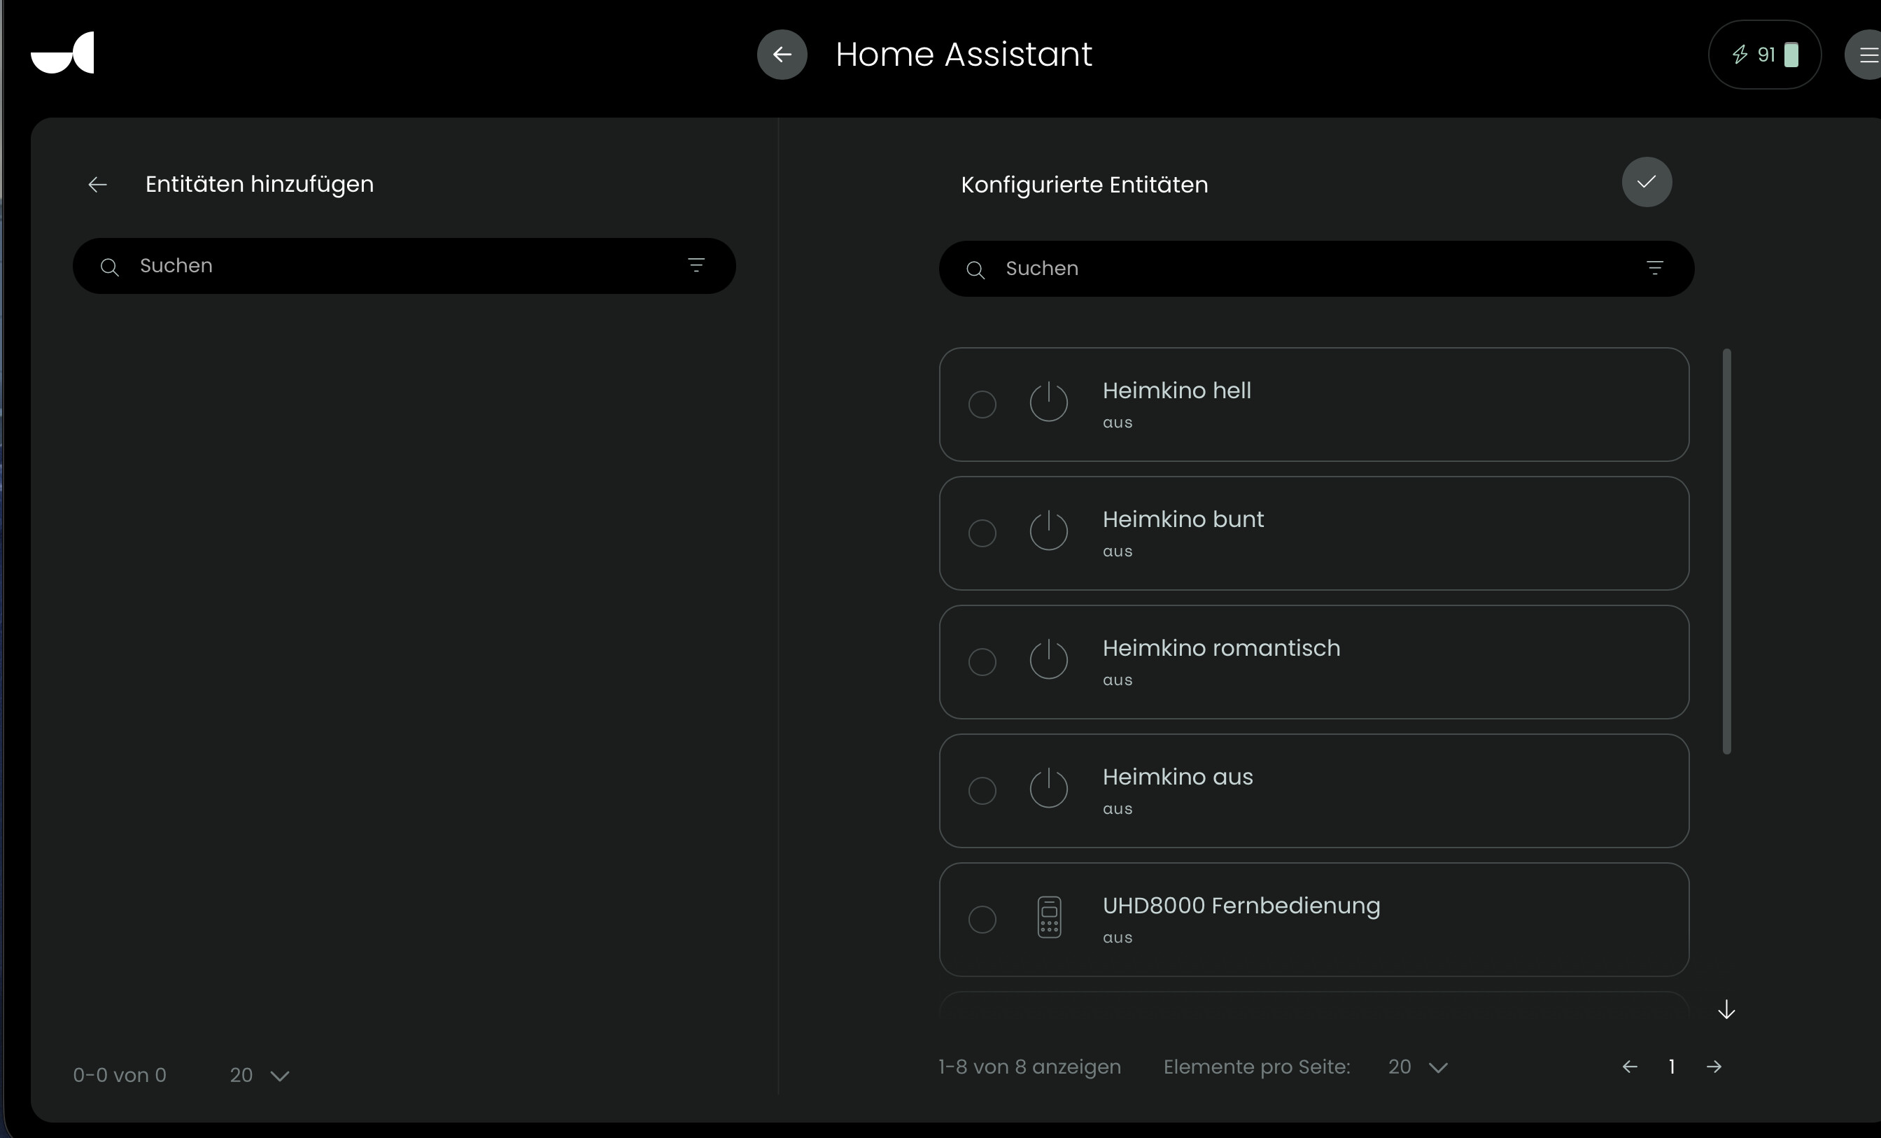Click the battery status indicator showing 91
Screen dimensions: 1881x1138
[x=1764, y=55]
